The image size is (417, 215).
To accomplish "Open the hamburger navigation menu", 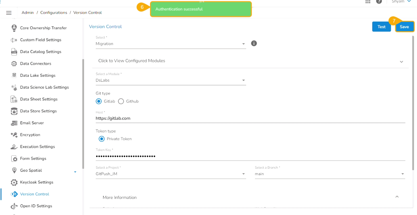I will pos(9,13).
